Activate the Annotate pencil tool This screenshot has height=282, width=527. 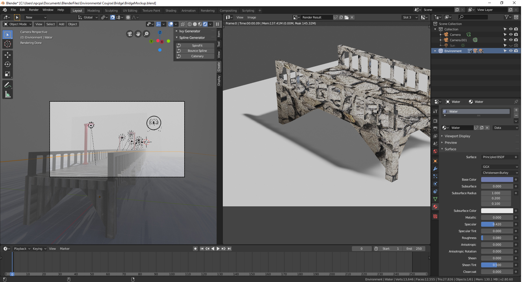click(x=8, y=85)
